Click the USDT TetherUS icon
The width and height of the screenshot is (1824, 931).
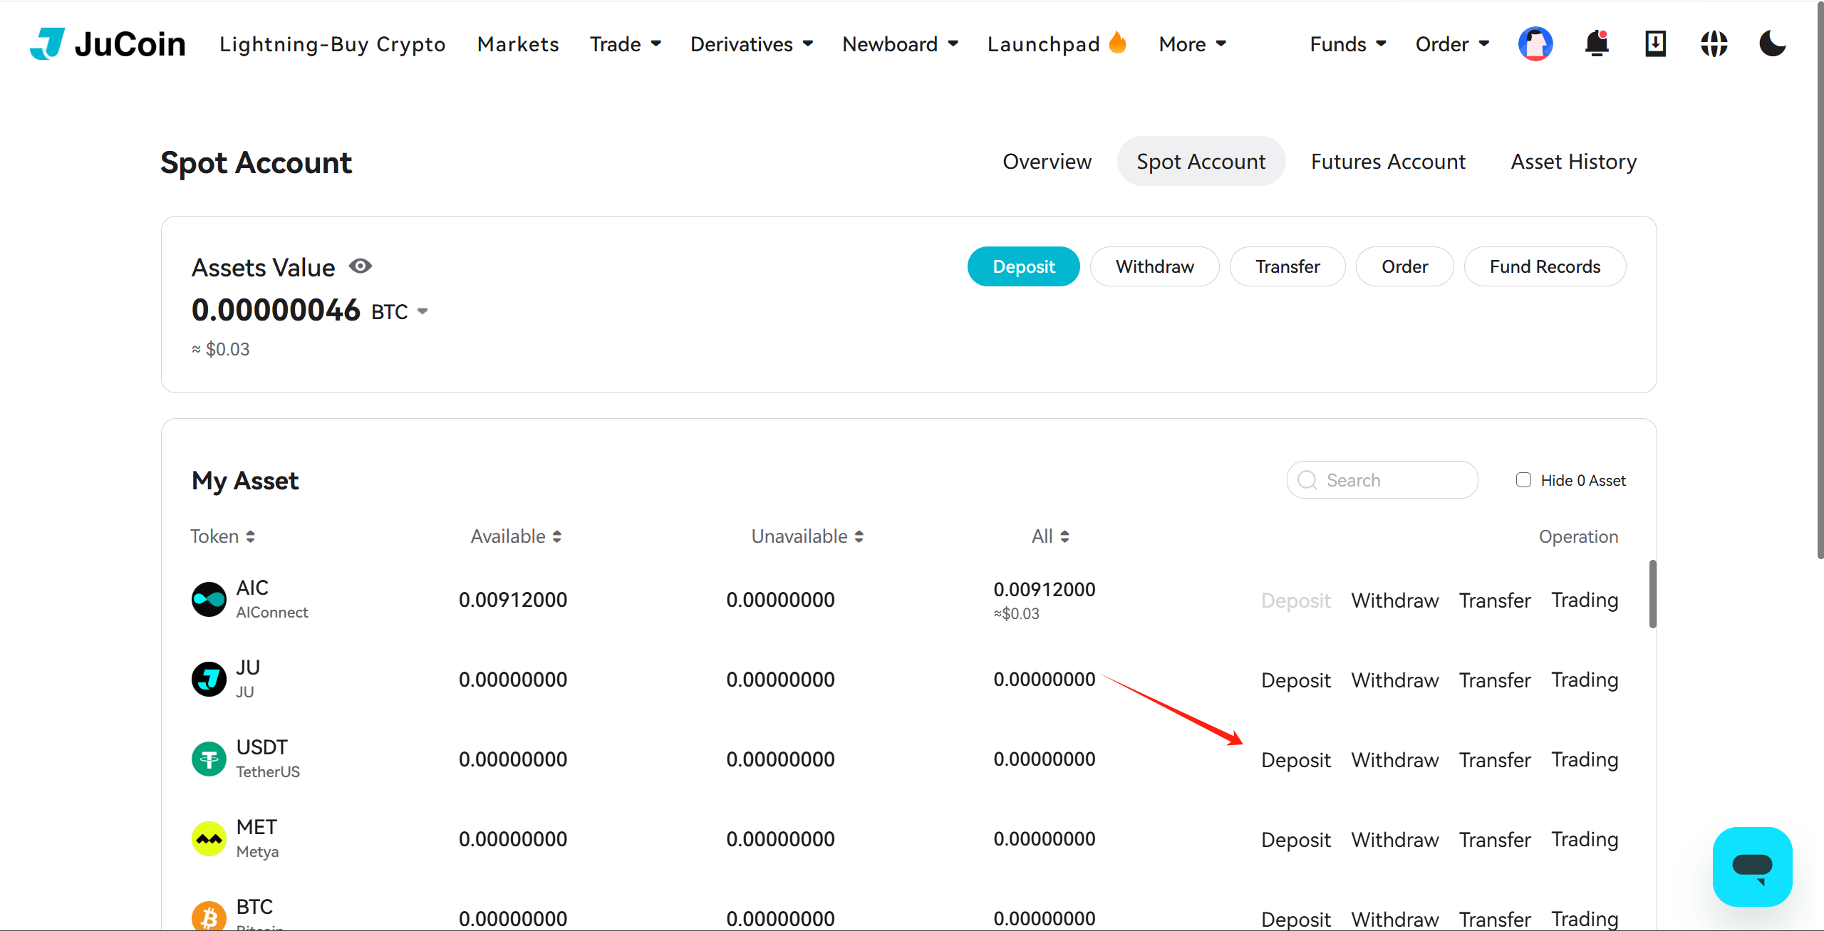(x=209, y=759)
